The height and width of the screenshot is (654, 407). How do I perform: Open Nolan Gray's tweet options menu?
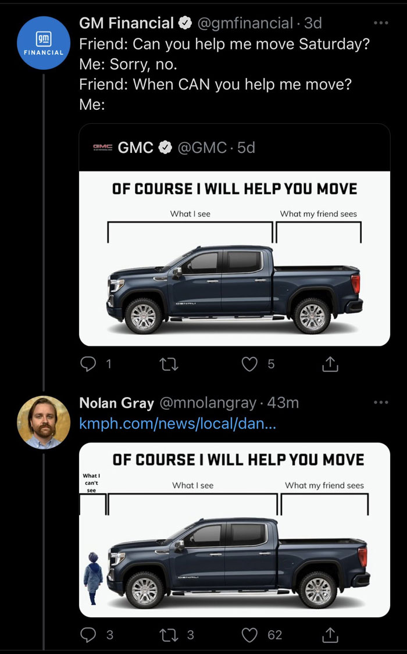pos(381,402)
